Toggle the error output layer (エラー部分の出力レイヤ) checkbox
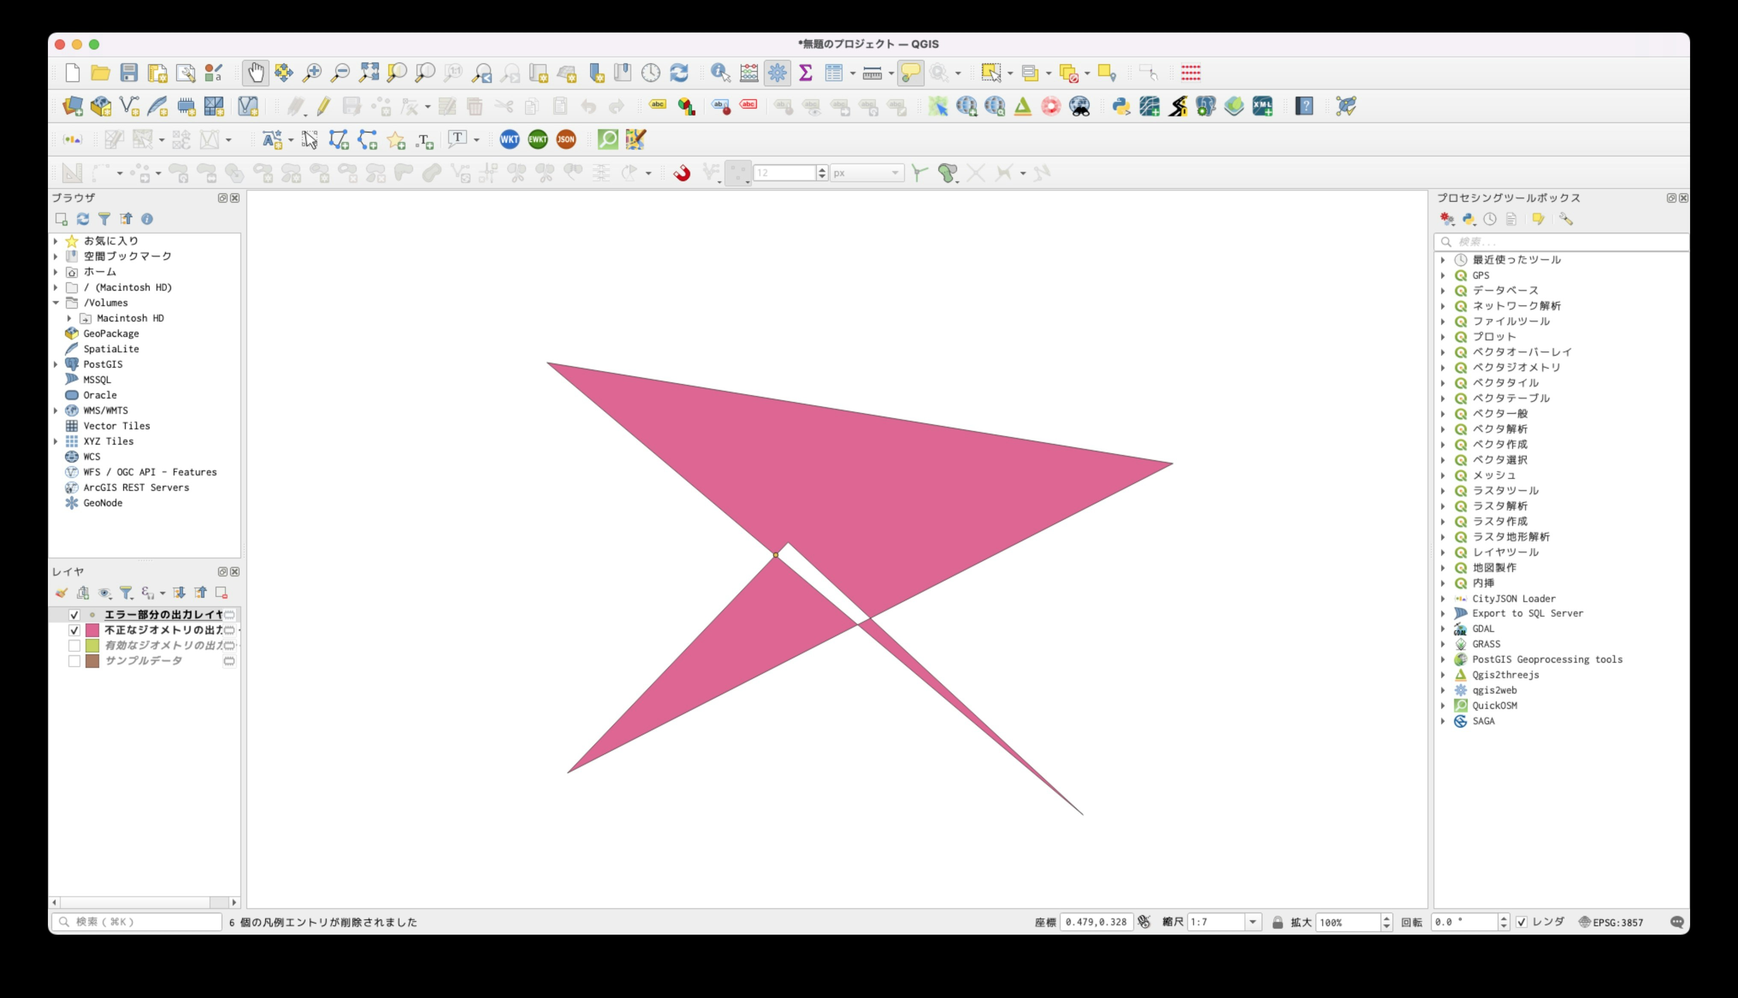 [x=74, y=615]
